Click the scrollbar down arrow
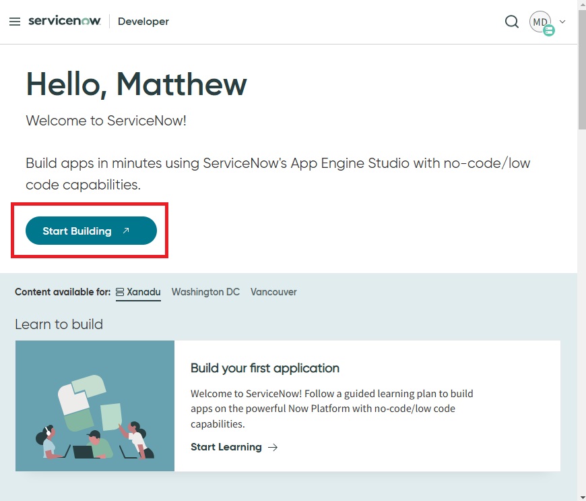This screenshot has height=501, width=586. pos(581,496)
